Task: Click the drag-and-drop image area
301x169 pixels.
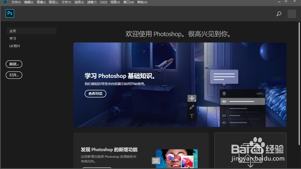Action: tap(250, 151)
